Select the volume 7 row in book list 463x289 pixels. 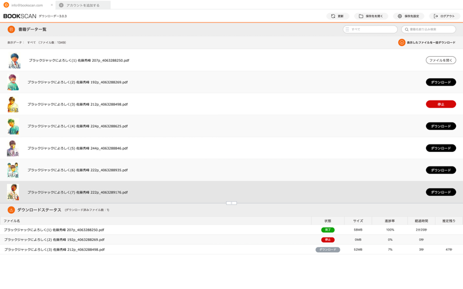231,192
